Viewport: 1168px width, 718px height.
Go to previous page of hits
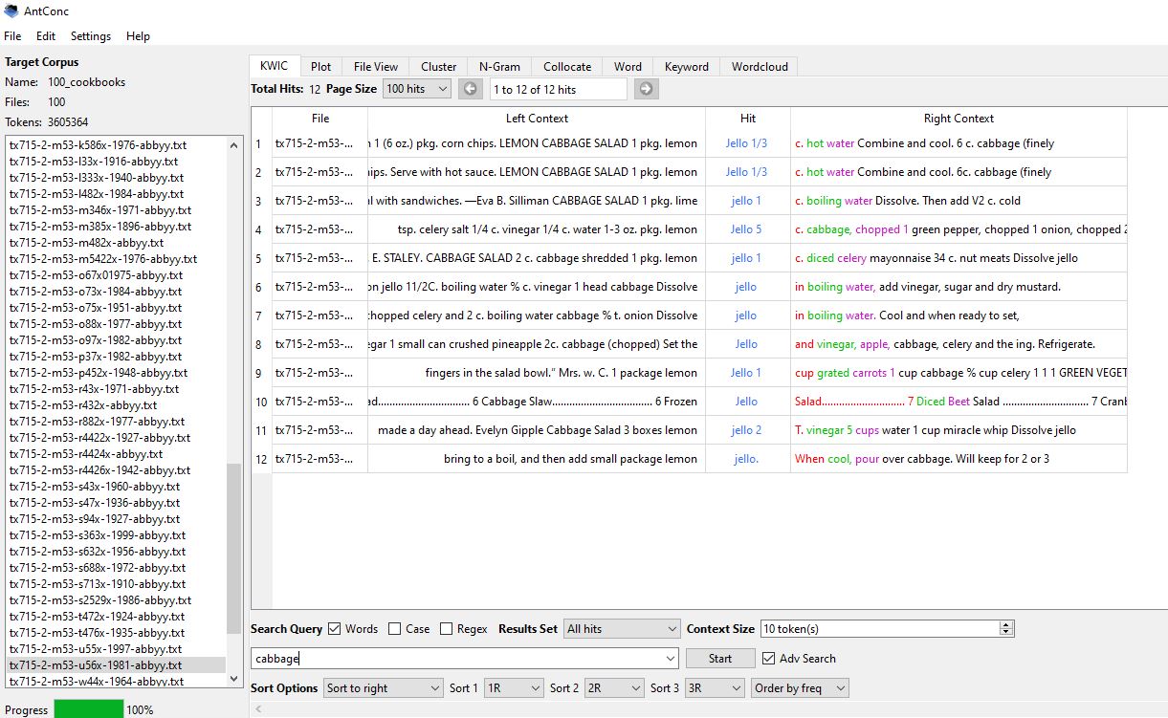click(470, 89)
